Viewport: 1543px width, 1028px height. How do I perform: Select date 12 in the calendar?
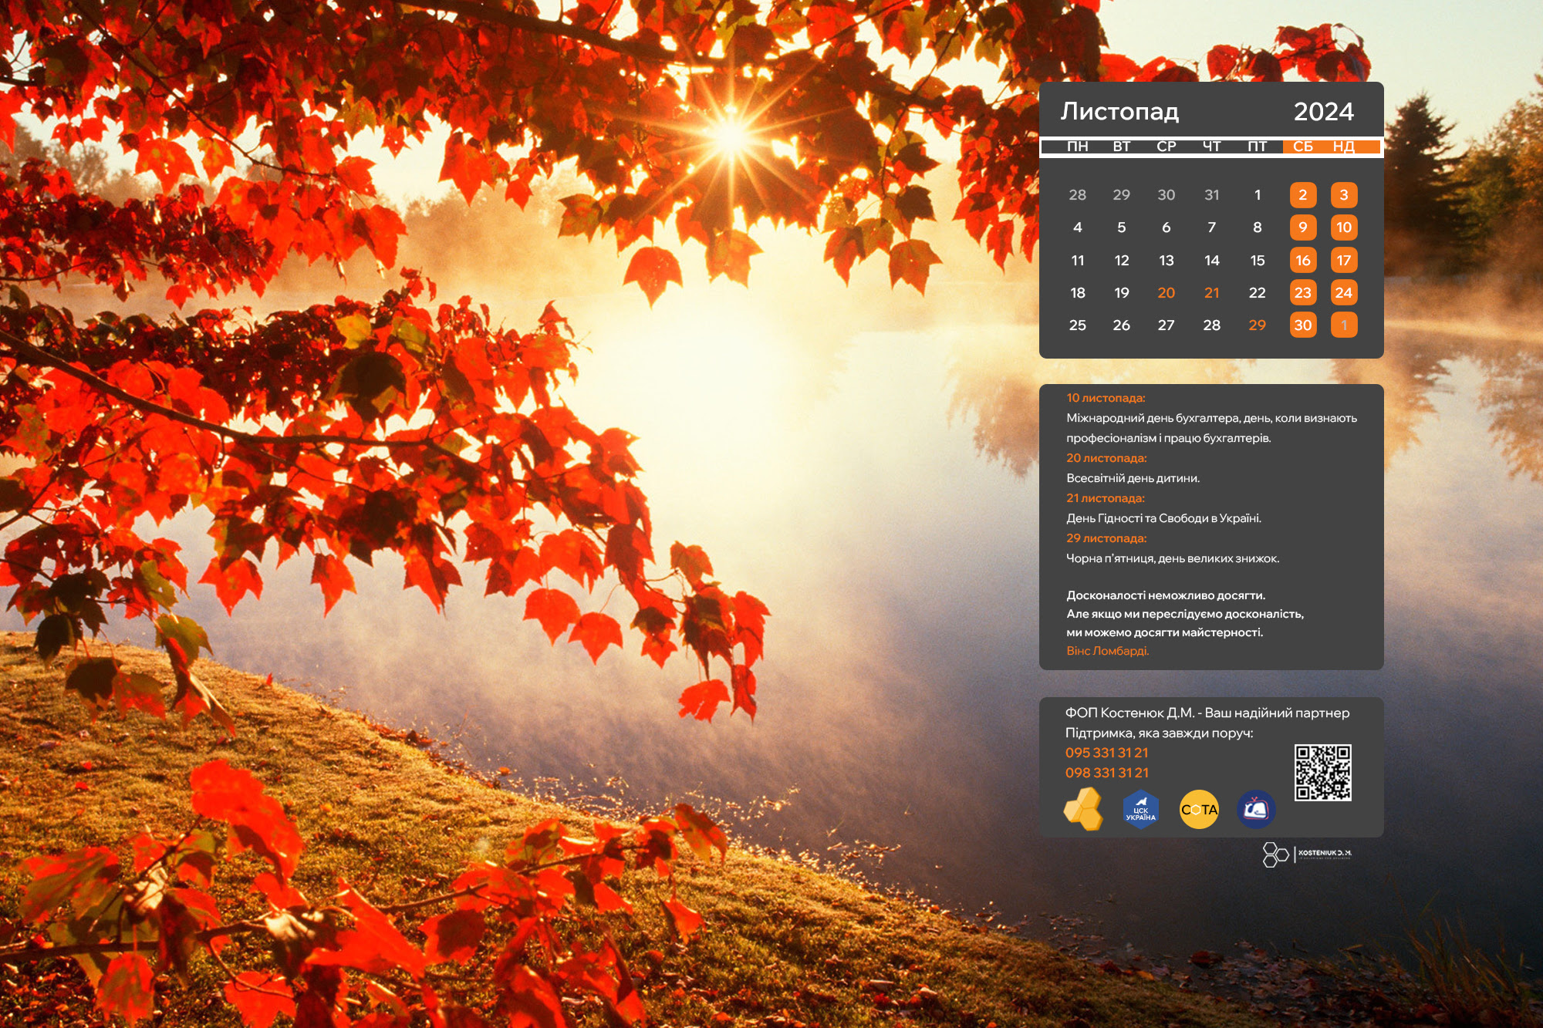click(x=1122, y=261)
